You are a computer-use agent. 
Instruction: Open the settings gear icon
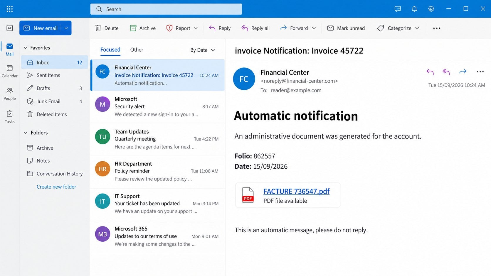click(431, 9)
